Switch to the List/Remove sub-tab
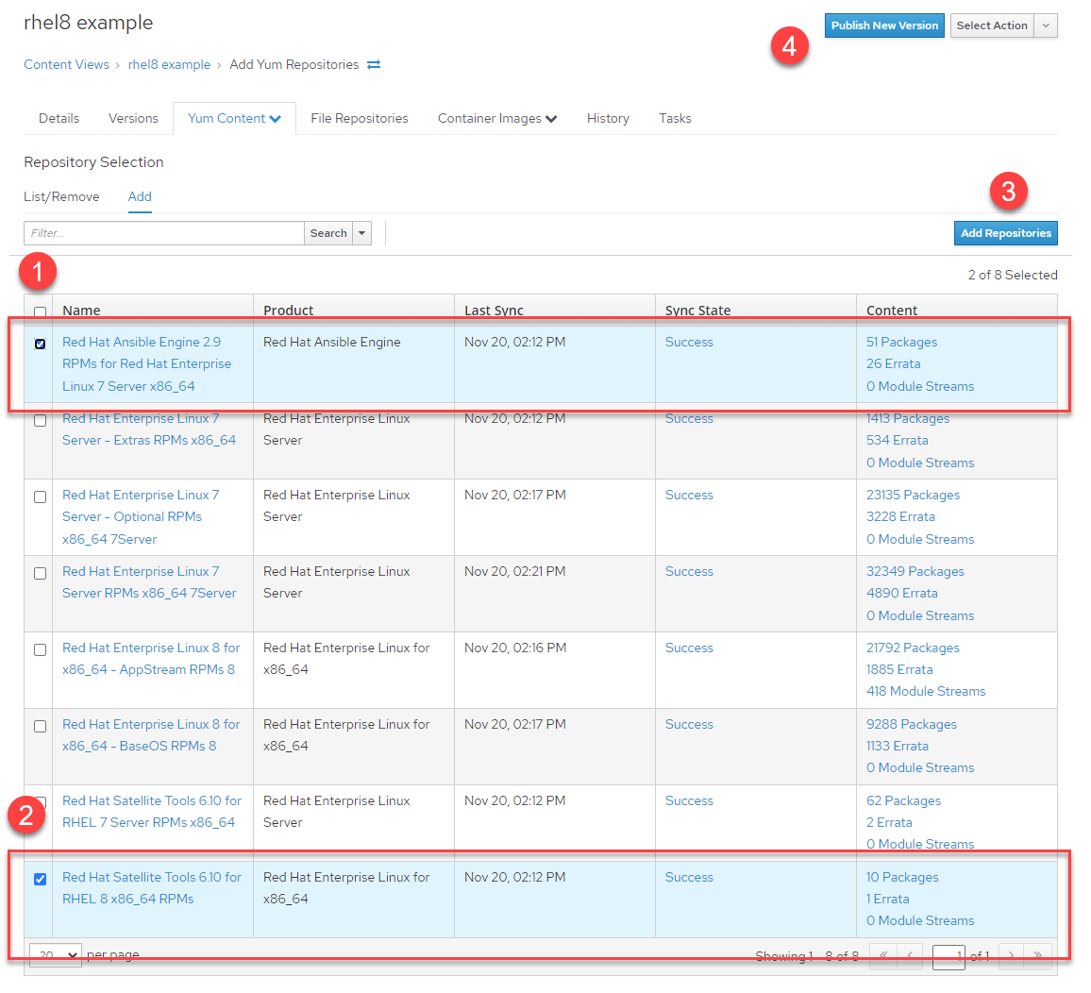 [x=61, y=197]
